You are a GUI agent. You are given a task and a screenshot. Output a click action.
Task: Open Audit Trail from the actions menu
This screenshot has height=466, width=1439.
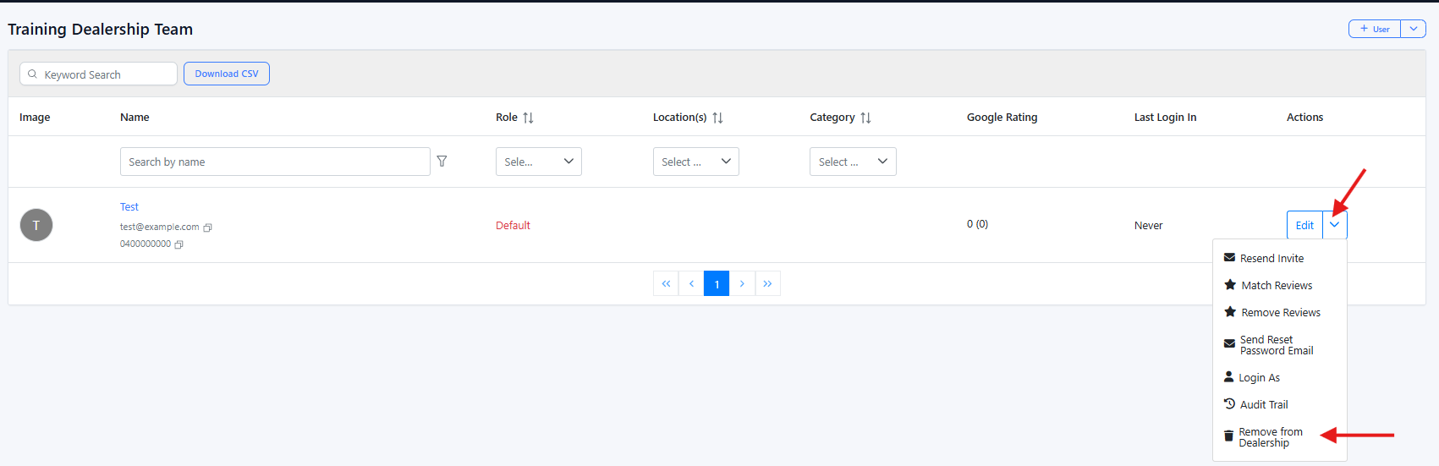(x=1263, y=405)
